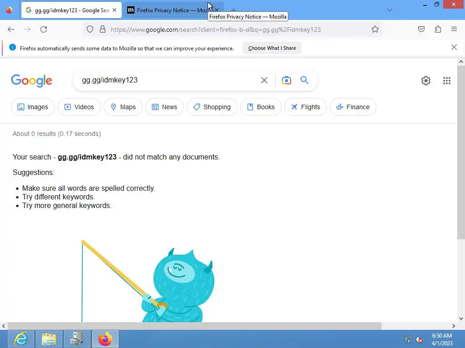Open the tracking protection shield icon

click(90, 29)
